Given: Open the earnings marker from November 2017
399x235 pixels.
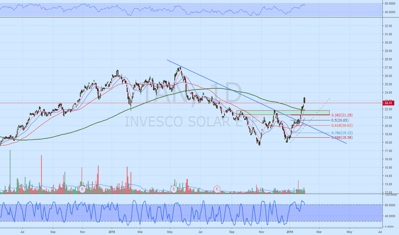Looking at the screenshot, I should coord(82,189).
